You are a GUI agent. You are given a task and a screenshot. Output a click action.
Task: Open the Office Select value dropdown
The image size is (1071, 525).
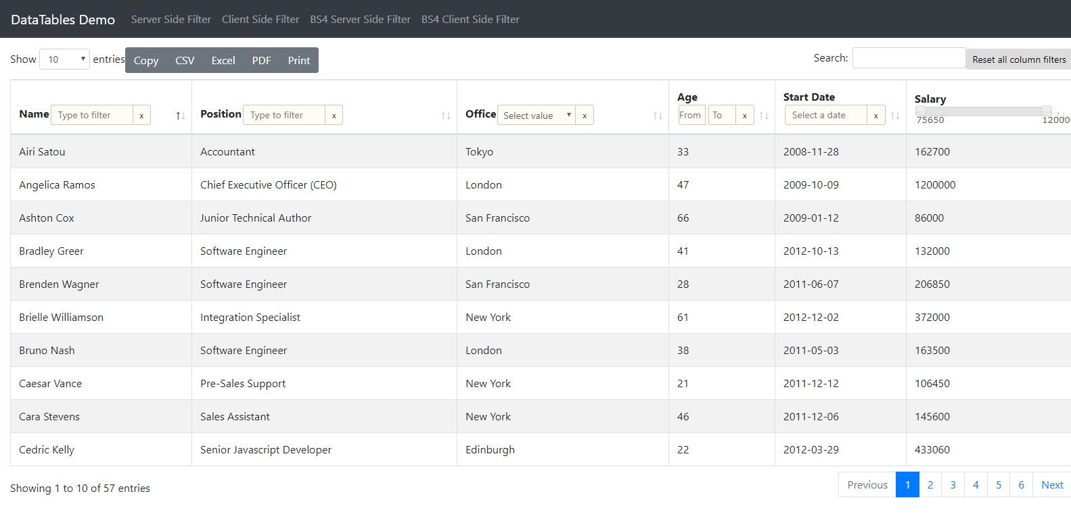tap(537, 116)
